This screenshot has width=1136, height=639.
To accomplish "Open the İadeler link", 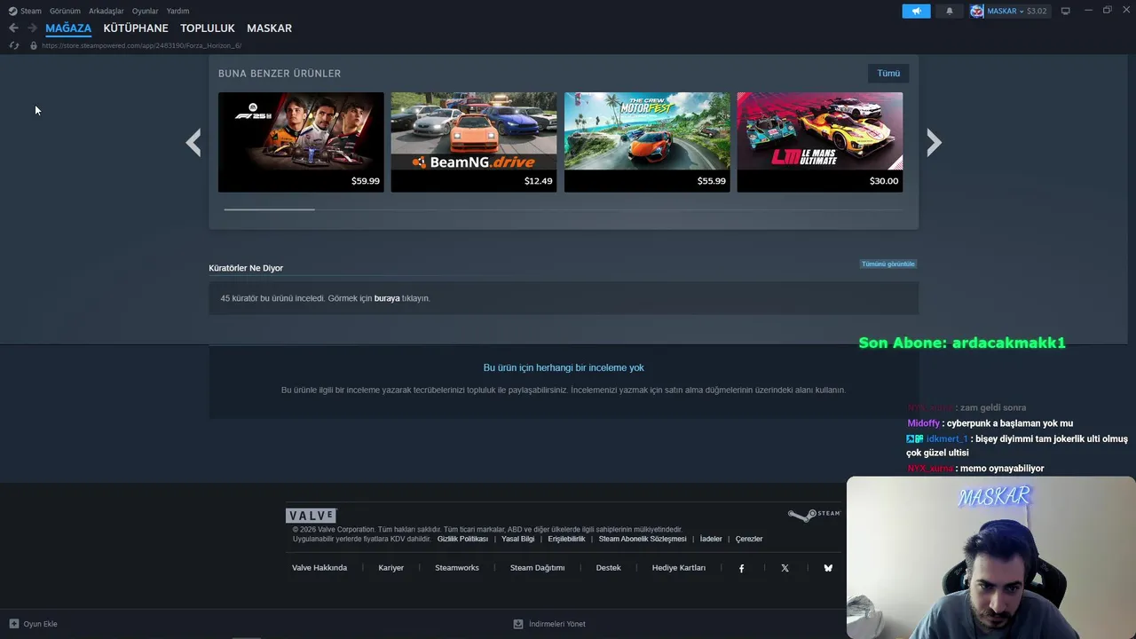I will tap(711, 539).
